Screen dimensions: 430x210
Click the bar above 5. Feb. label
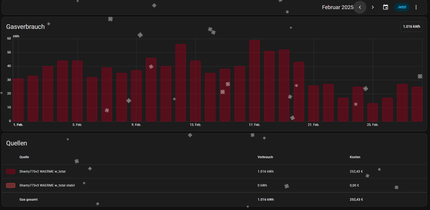coord(77,91)
